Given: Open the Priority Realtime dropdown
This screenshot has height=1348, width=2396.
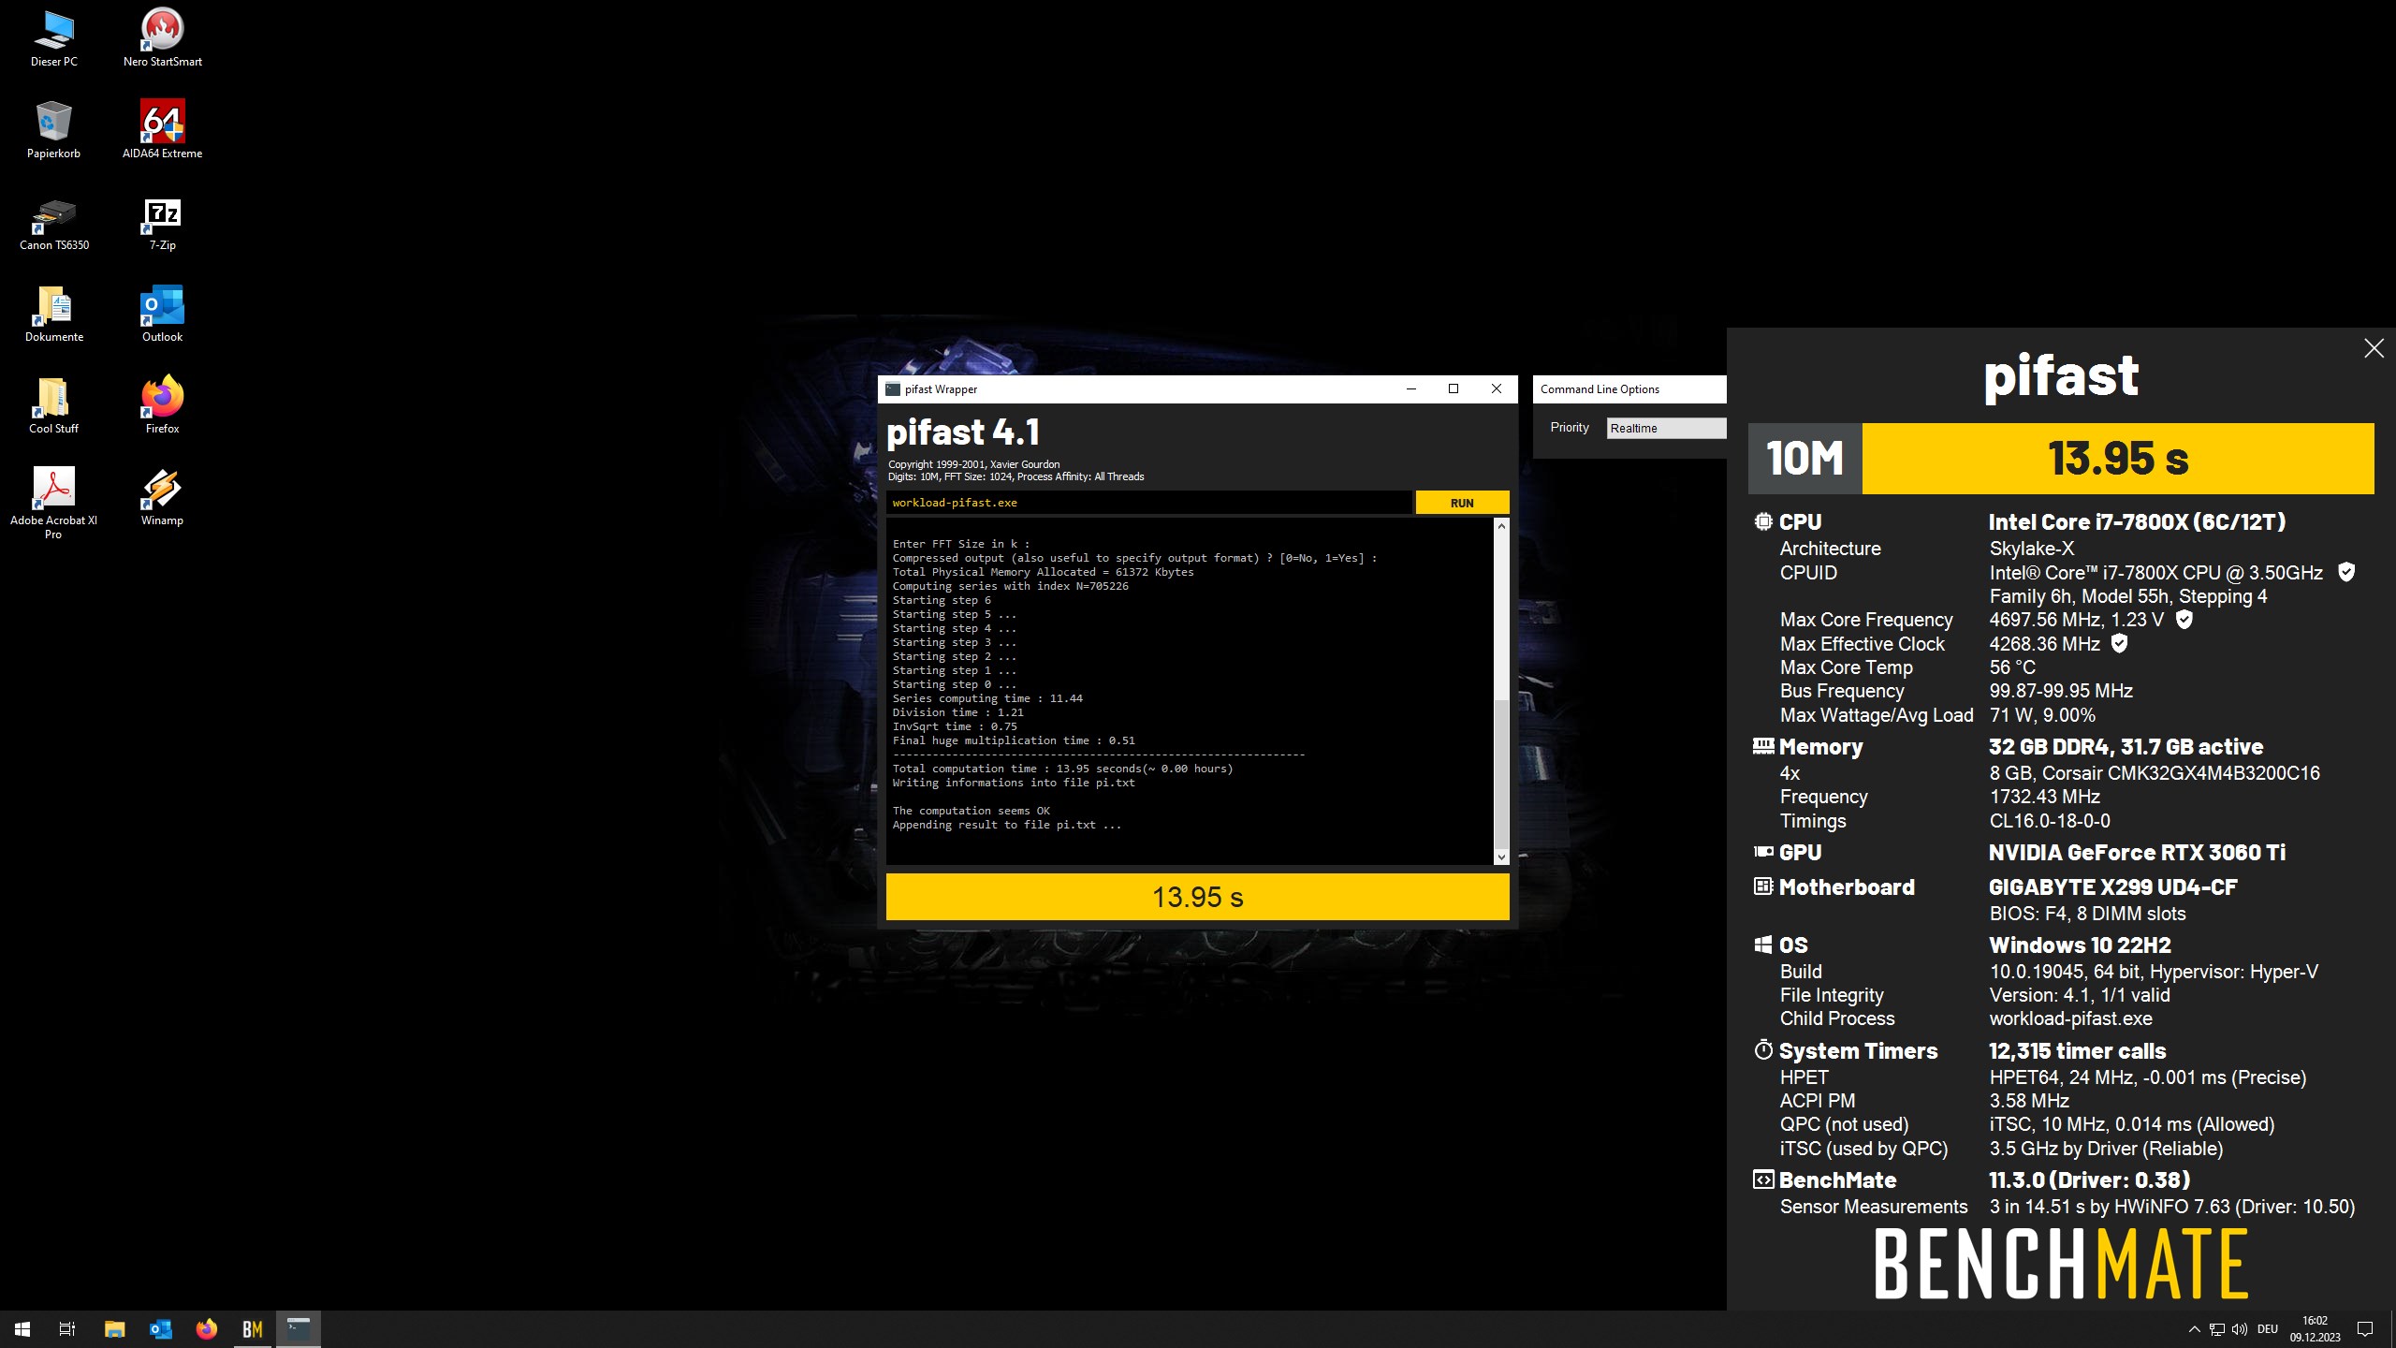Looking at the screenshot, I should point(1666,428).
